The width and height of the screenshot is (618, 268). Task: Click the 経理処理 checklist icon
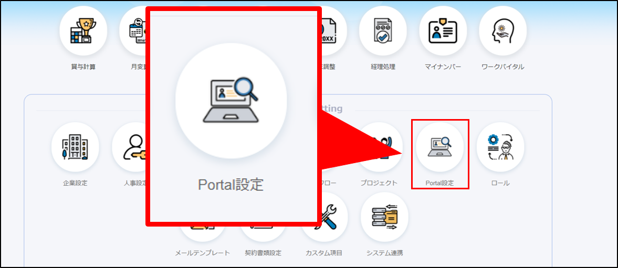[382, 30]
